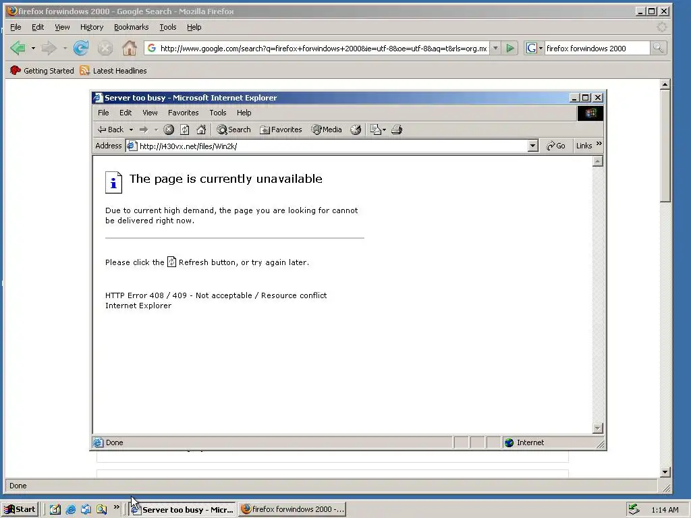Click Mail icon in IE toolbar
This screenshot has height=518, width=691.
coord(375,129)
